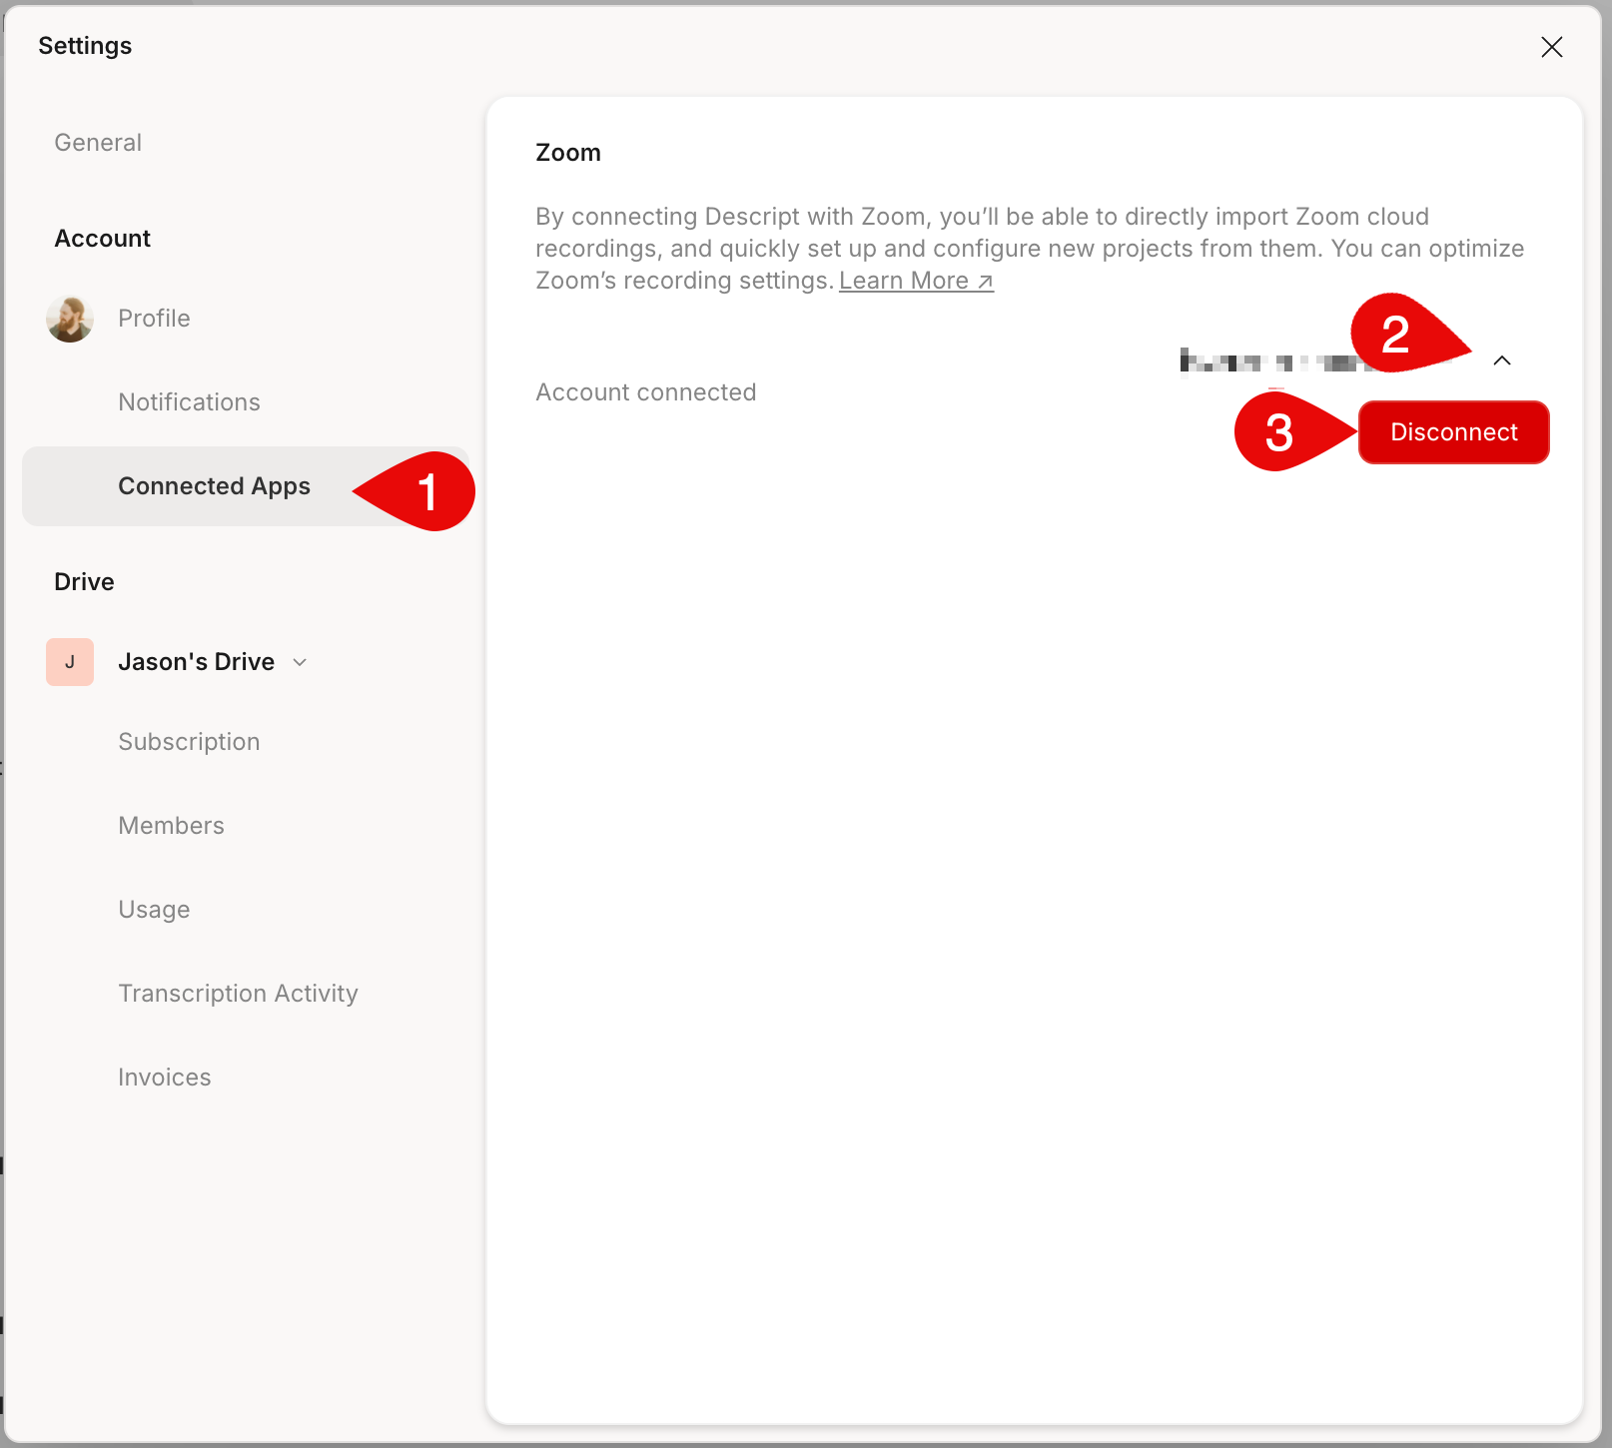1612x1448 pixels.
Task: View drive Members settings
Action: [171, 826]
